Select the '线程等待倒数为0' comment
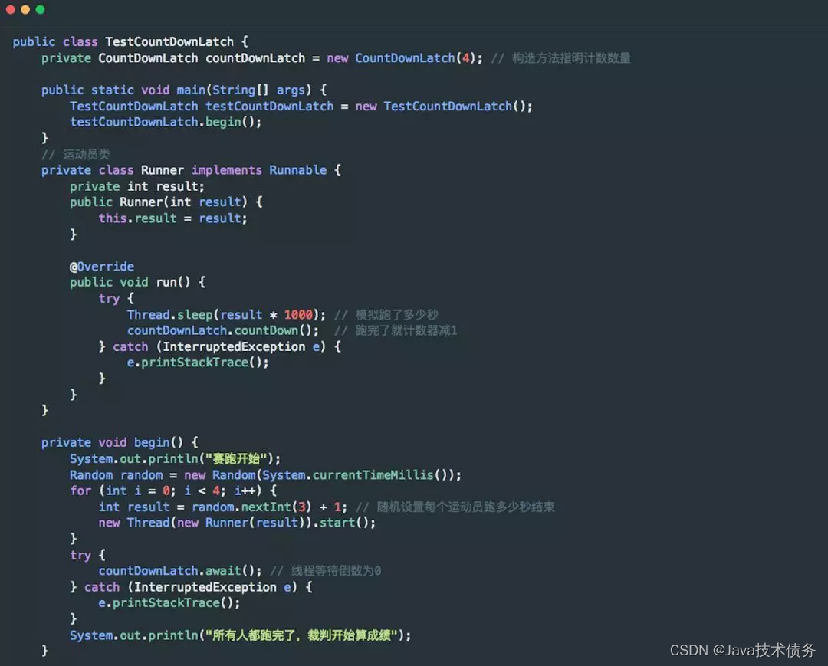 pos(336,571)
